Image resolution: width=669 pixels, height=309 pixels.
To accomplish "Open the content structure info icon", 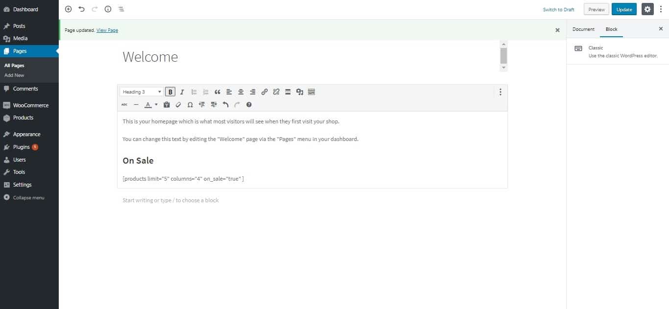I will coord(108,9).
